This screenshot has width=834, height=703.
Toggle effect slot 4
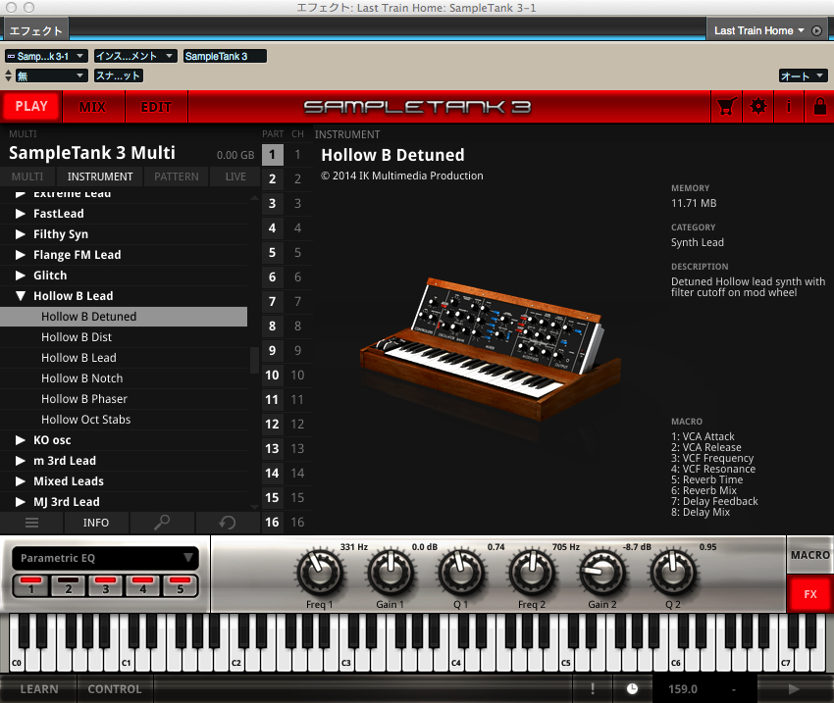click(x=142, y=586)
